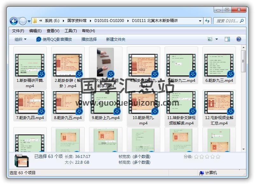The image size is (255, 185).
Task: Maximize the Explorer window
Action: (x=227, y=10)
